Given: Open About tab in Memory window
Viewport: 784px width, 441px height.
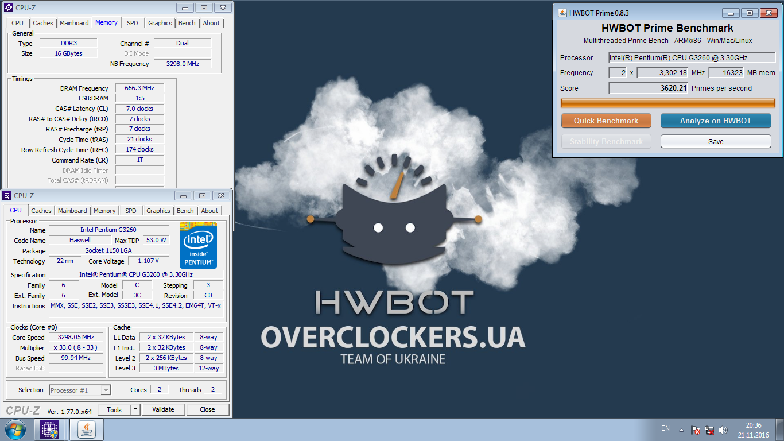Looking at the screenshot, I should click(x=211, y=23).
